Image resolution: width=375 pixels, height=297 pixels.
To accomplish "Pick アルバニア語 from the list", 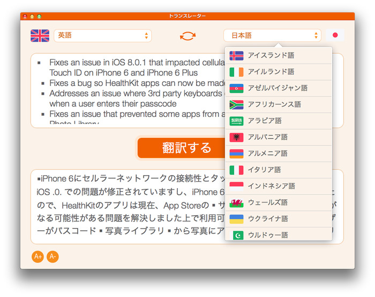I will tap(279, 137).
